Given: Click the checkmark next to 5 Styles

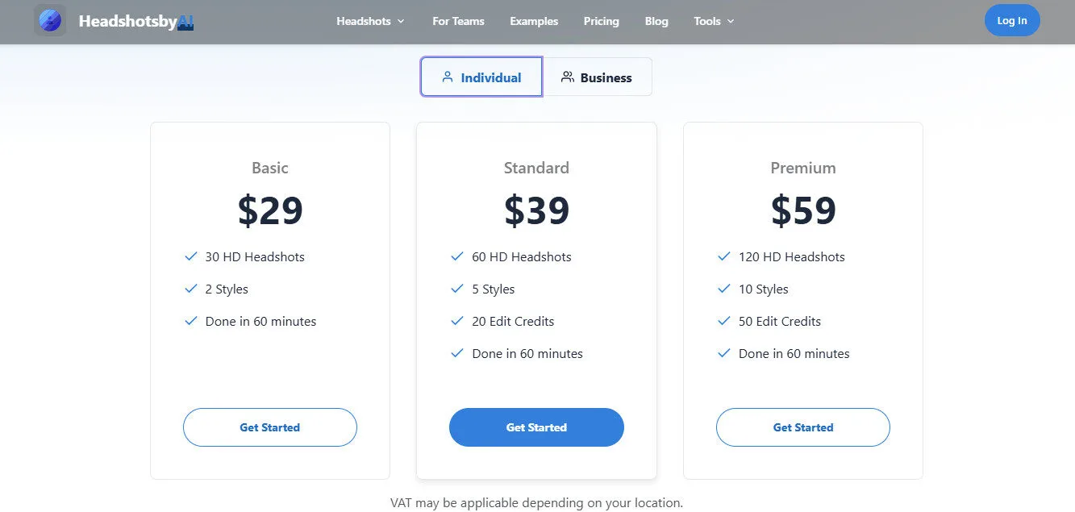Looking at the screenshot, I should 457,289.
